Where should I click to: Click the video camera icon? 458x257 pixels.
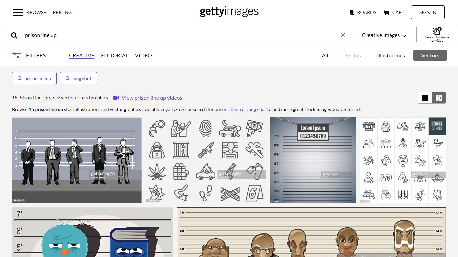(x=116, y=98)
